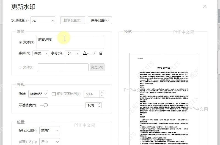Click the 删除设置(D) button
The image size is (220, 145).
73,20
